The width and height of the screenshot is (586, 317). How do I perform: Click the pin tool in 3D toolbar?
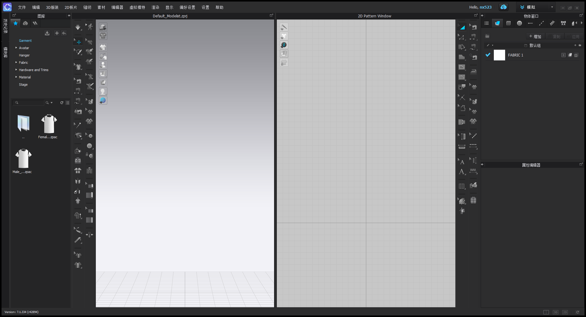coord(78,125)
